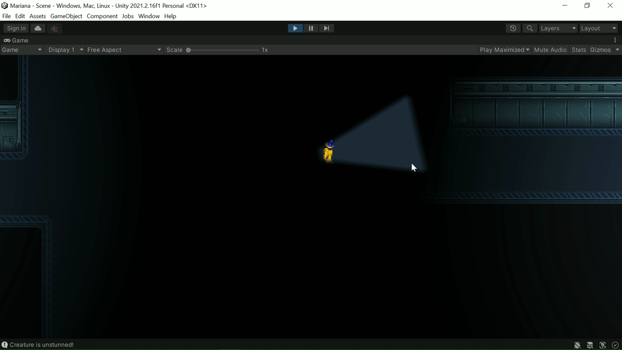Viewport: 622px width, 350px height.
Task: Open the Window menu
Action: tap(149, 16)
